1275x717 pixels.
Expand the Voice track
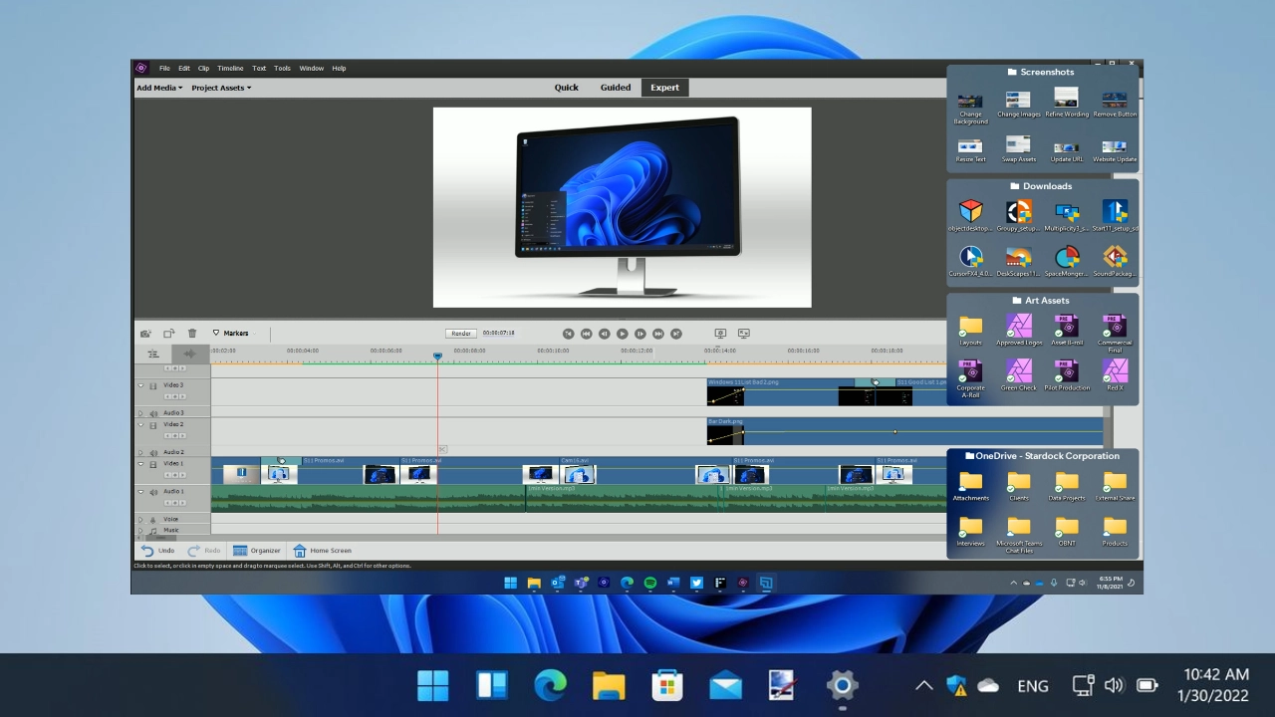tap(140, 519)
